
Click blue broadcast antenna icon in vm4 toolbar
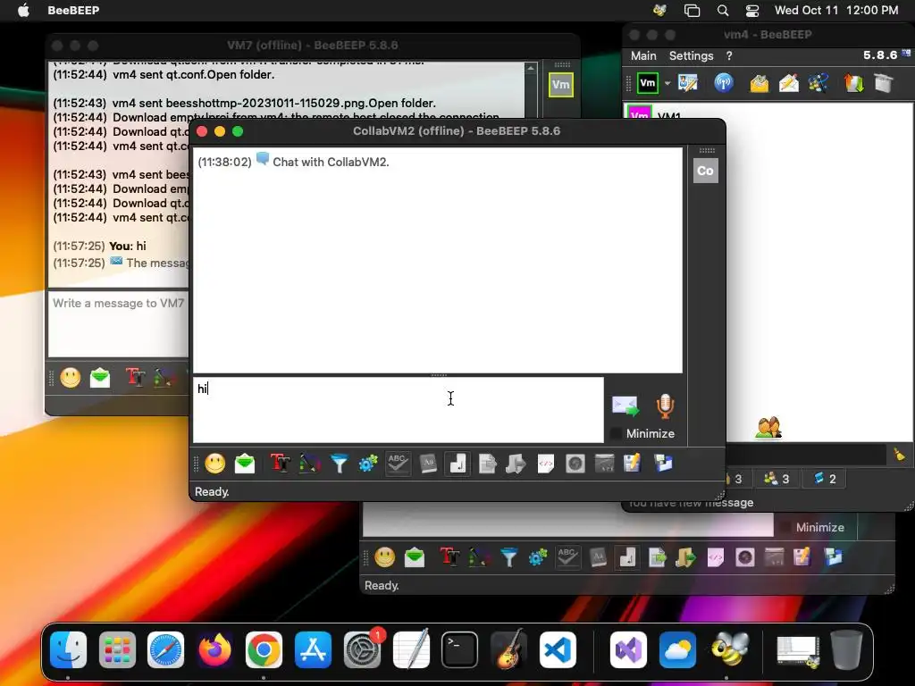point(724,83)
